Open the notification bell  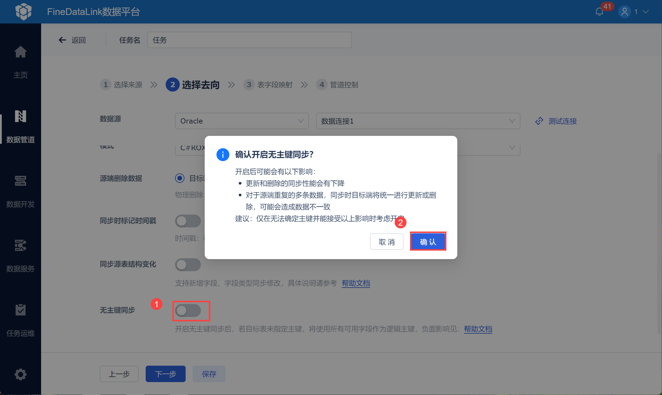click(599, 12)
